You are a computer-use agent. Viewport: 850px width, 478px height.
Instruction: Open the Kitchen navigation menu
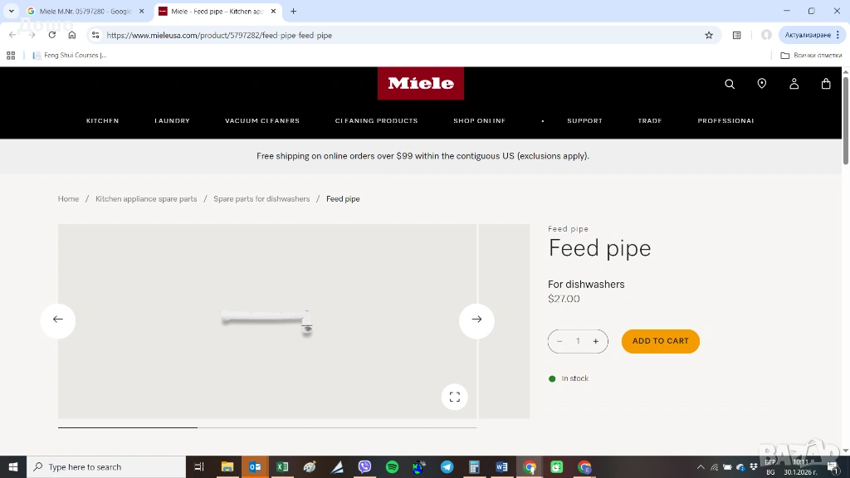click(x=103, y=121)
